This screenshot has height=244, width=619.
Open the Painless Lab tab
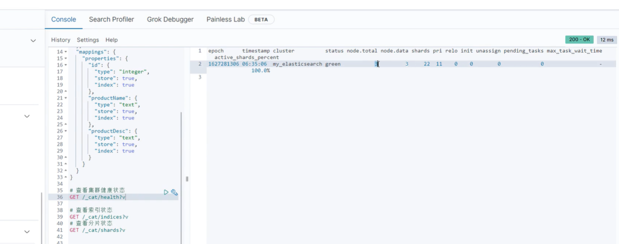pyautogui.click(x=225, y=19)
